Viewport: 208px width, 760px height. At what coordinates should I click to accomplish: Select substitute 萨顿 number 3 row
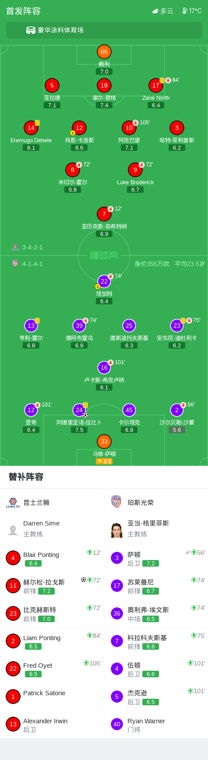click(x=156, y=558)
